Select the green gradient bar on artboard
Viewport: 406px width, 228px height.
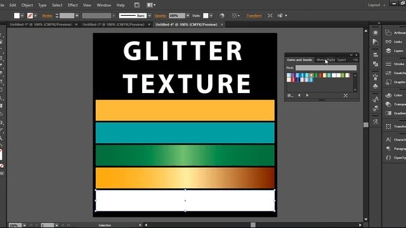185,155
